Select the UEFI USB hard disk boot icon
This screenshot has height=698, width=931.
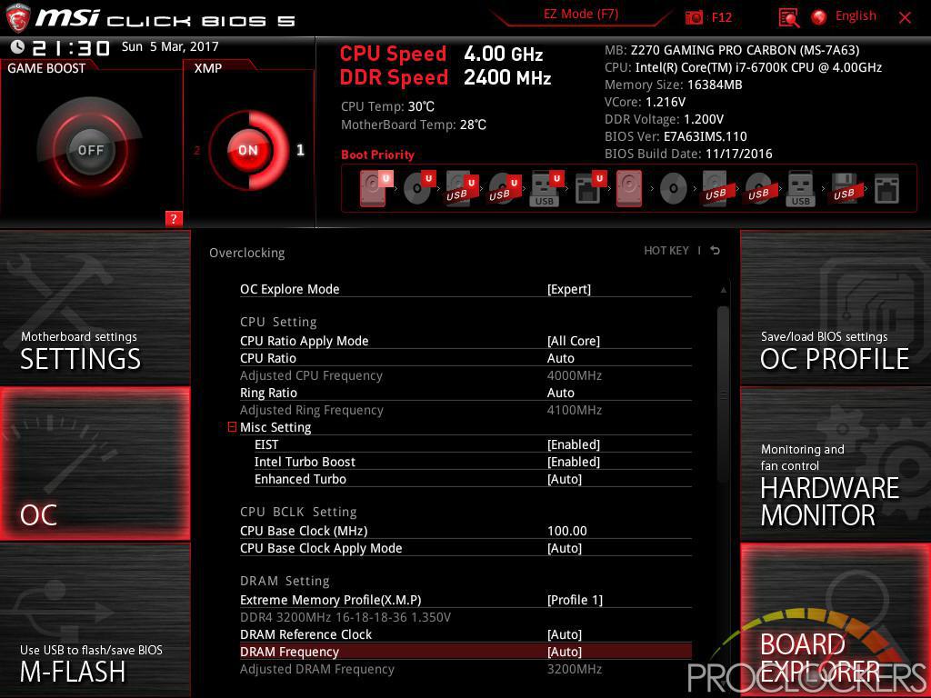(x=461, y=188)
